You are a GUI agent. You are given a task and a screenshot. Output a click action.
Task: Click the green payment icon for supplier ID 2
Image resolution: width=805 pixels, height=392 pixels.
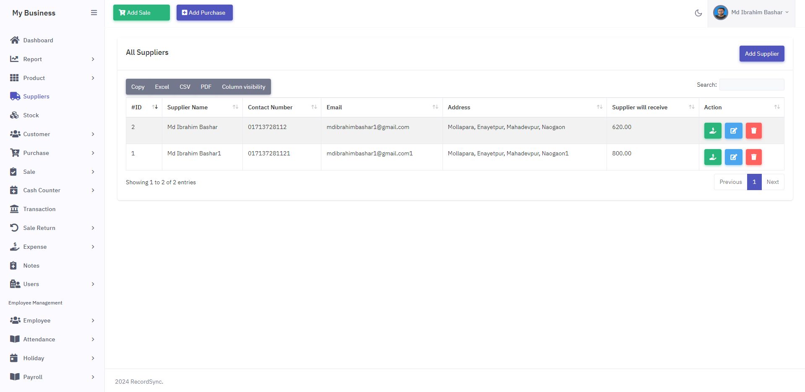[712, 131]
